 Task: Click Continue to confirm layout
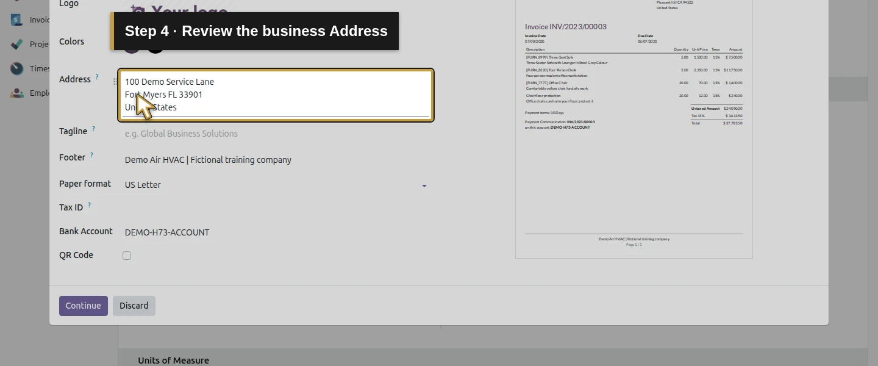point(84,306)
